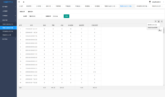Close the 实时报警记录(车辆) page tab

pyautogui.click(x=148, y=6)
